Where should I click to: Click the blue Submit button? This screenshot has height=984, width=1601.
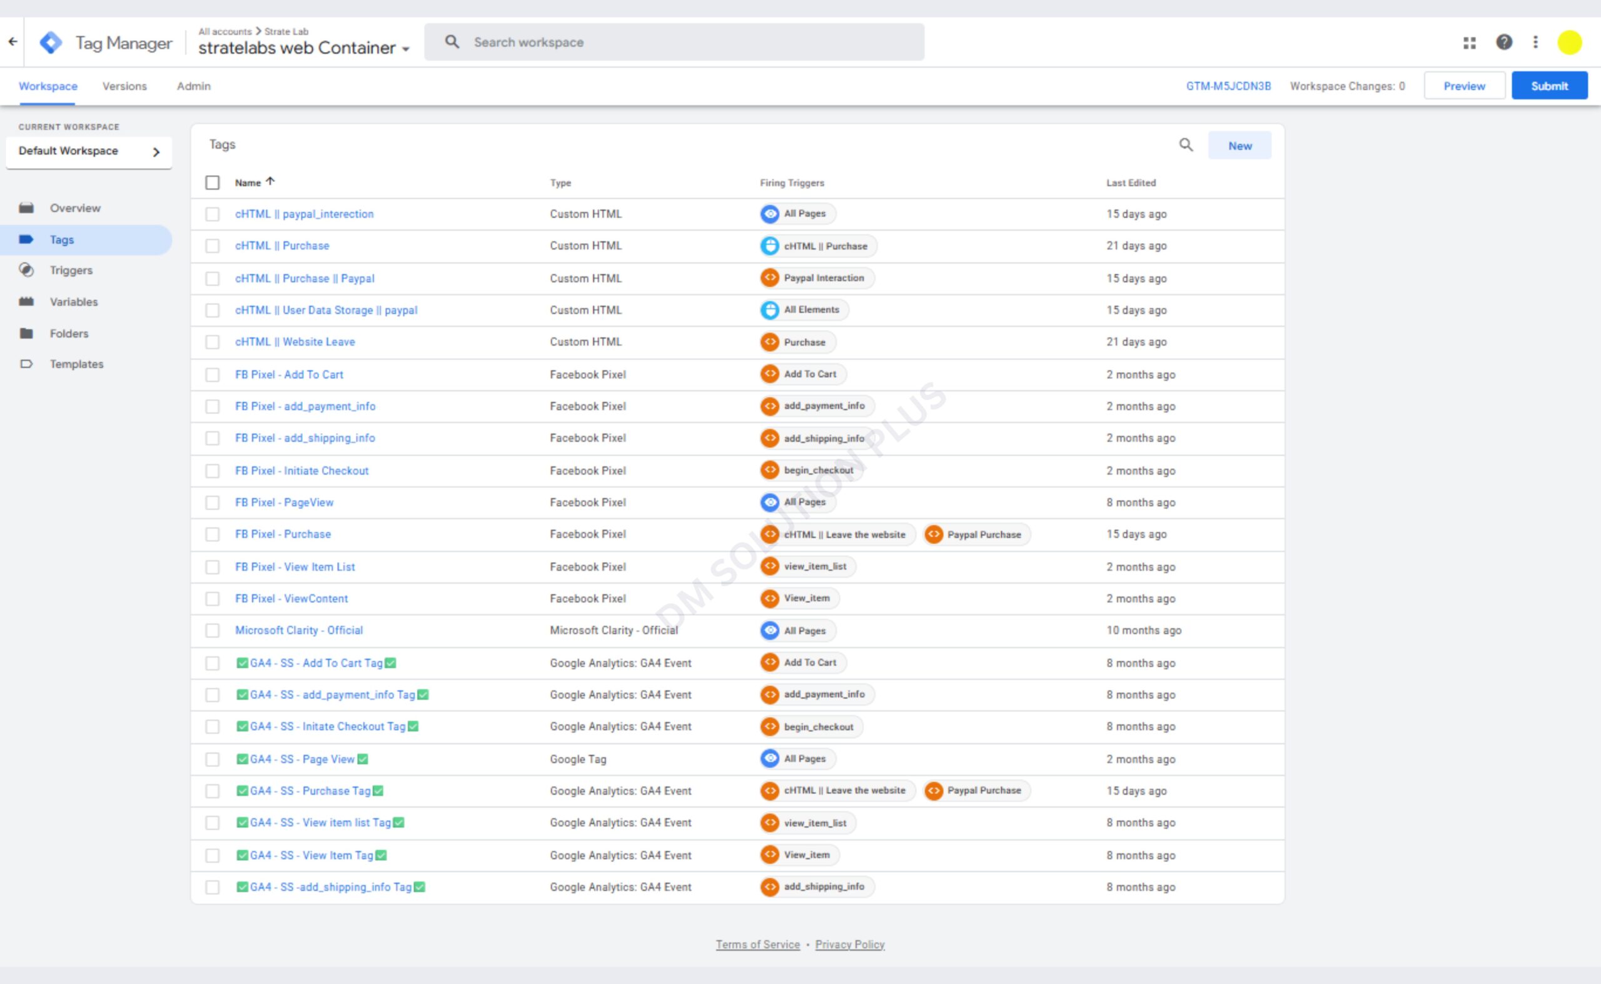1549,86
